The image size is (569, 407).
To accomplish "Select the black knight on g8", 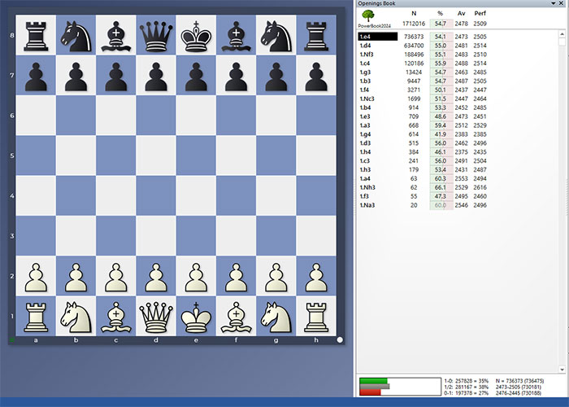I will tap(276, 36).
